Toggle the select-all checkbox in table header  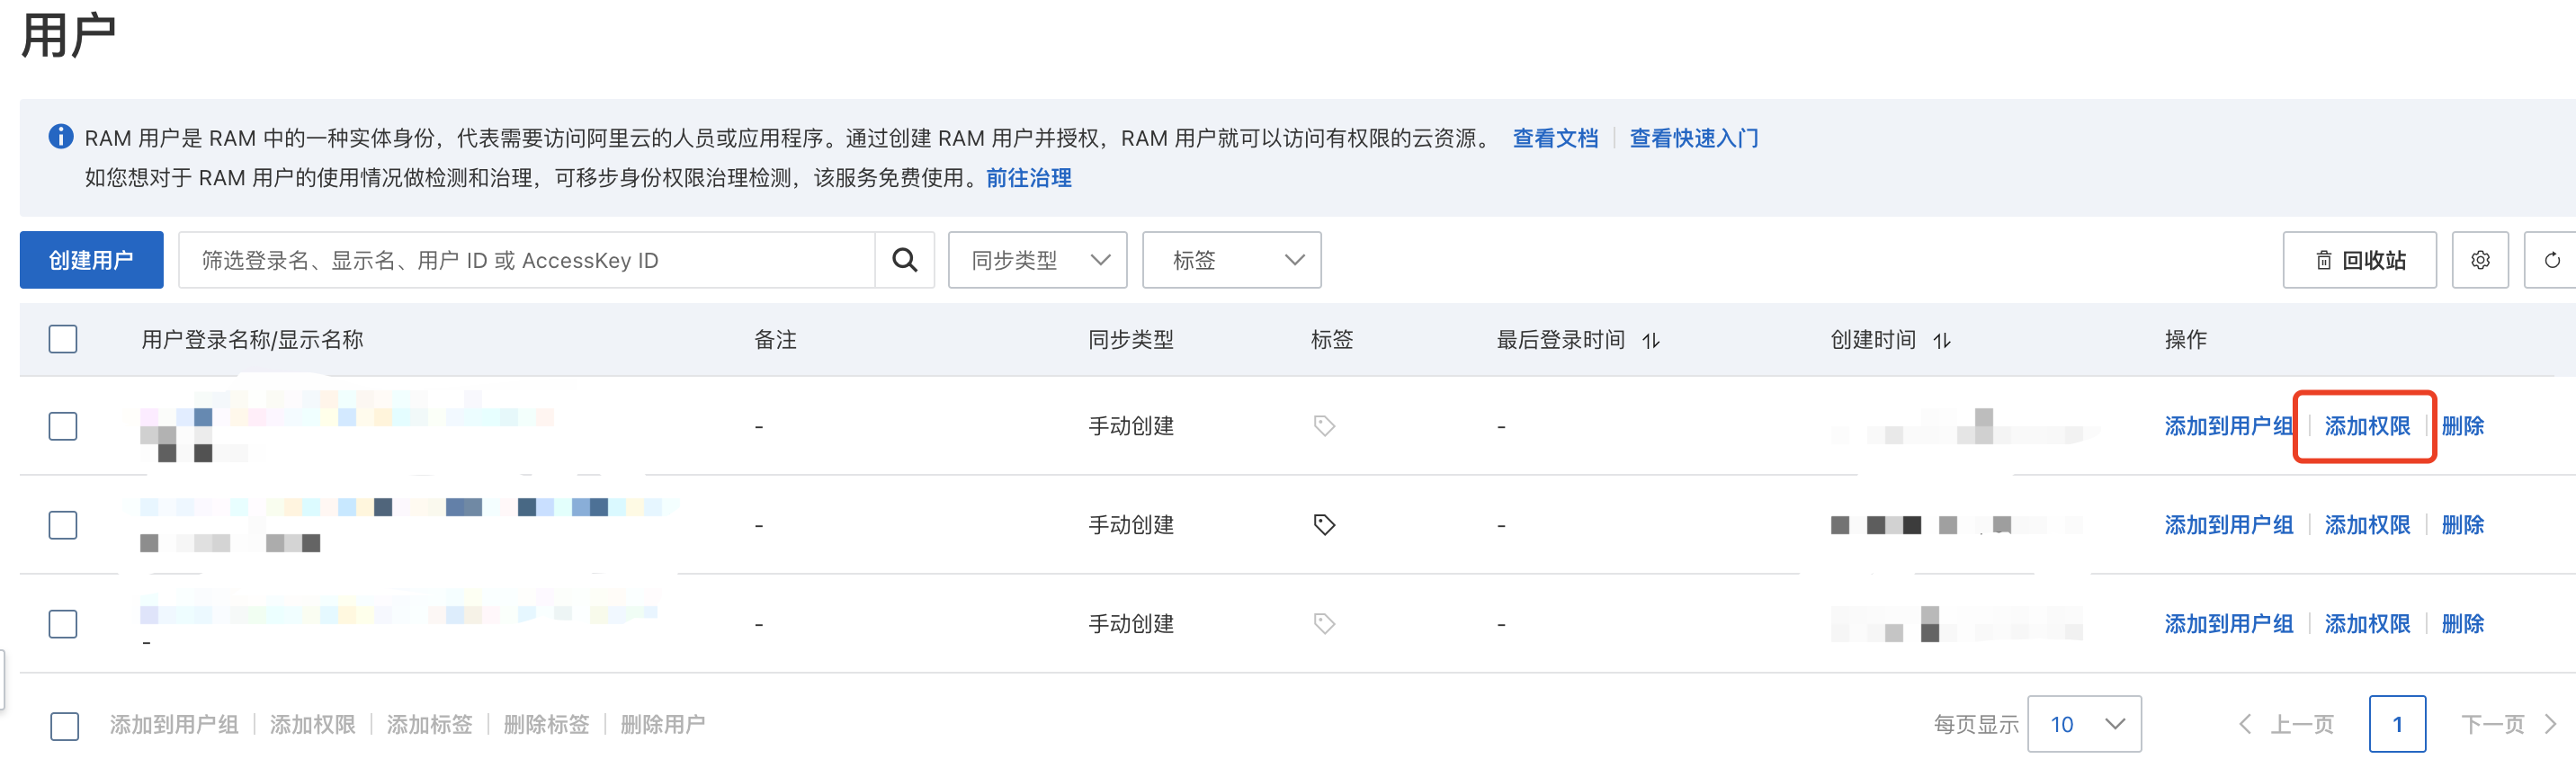pos(63,339)
